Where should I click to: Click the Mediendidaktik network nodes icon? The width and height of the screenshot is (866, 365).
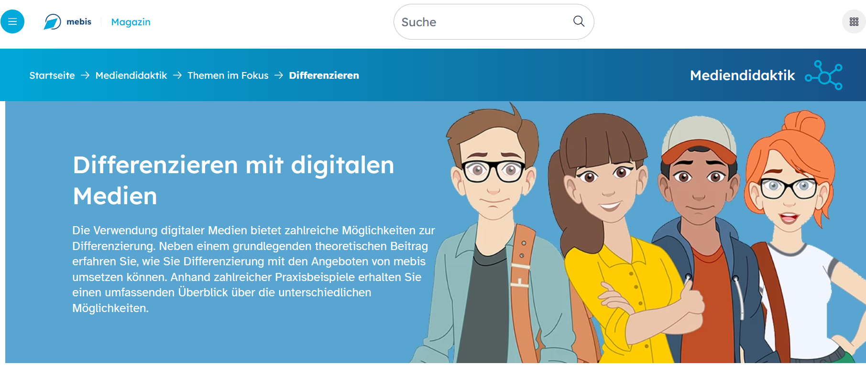823,75
